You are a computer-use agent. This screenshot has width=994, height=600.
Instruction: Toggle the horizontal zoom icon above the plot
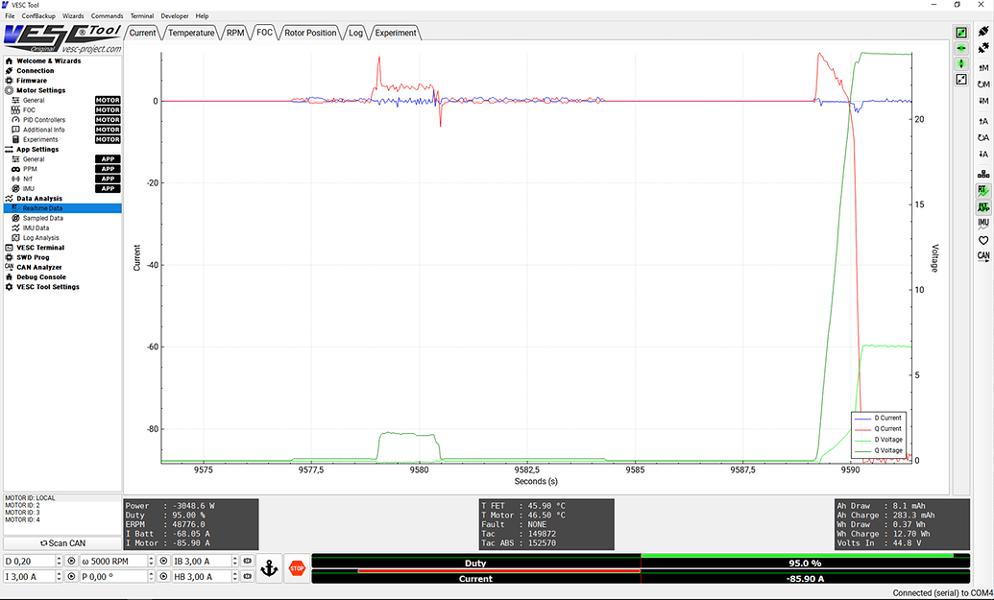click(960, 48)
